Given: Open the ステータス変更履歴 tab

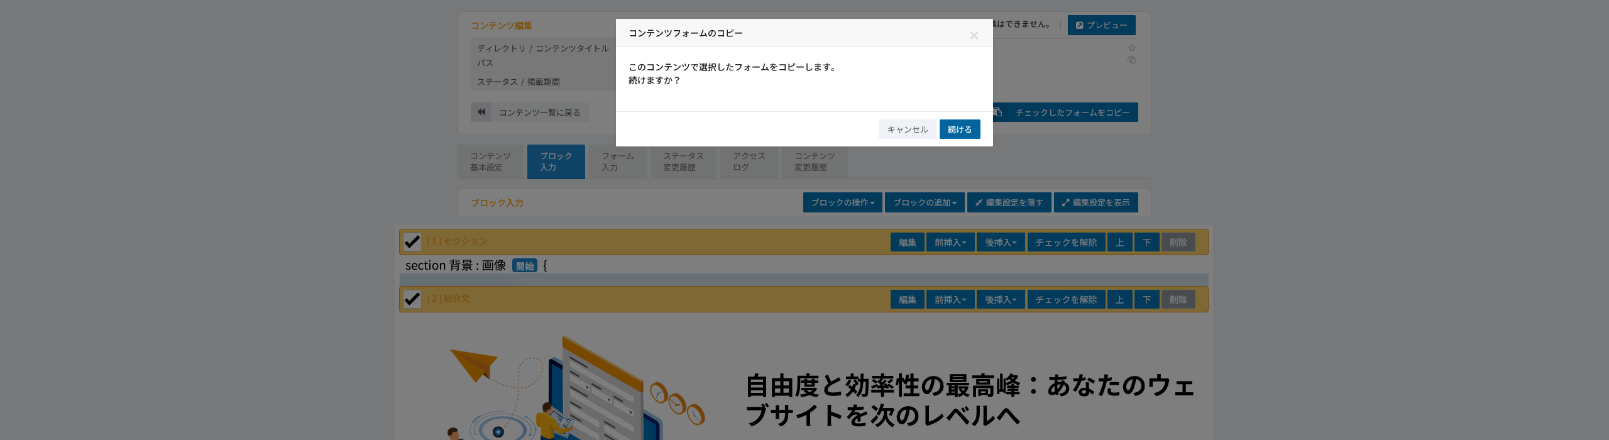Looking at the screenshot, I should [x=683, y=162].
